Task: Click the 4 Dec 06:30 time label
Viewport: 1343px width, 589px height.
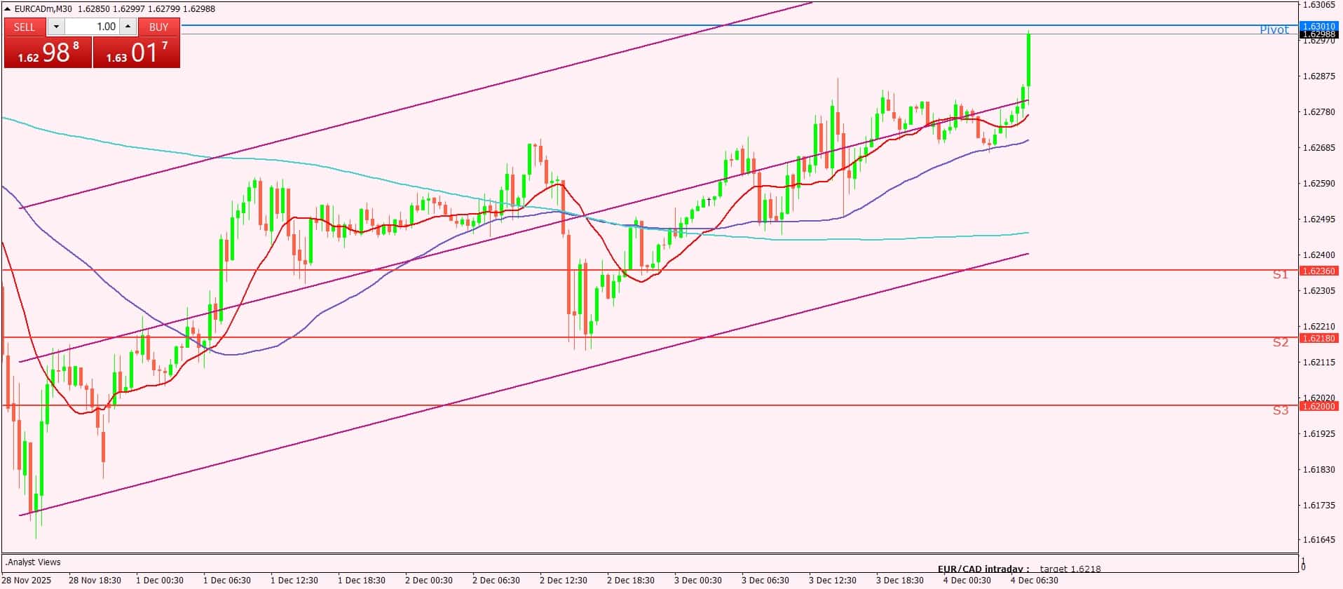Action: [x=1035, y=580]
